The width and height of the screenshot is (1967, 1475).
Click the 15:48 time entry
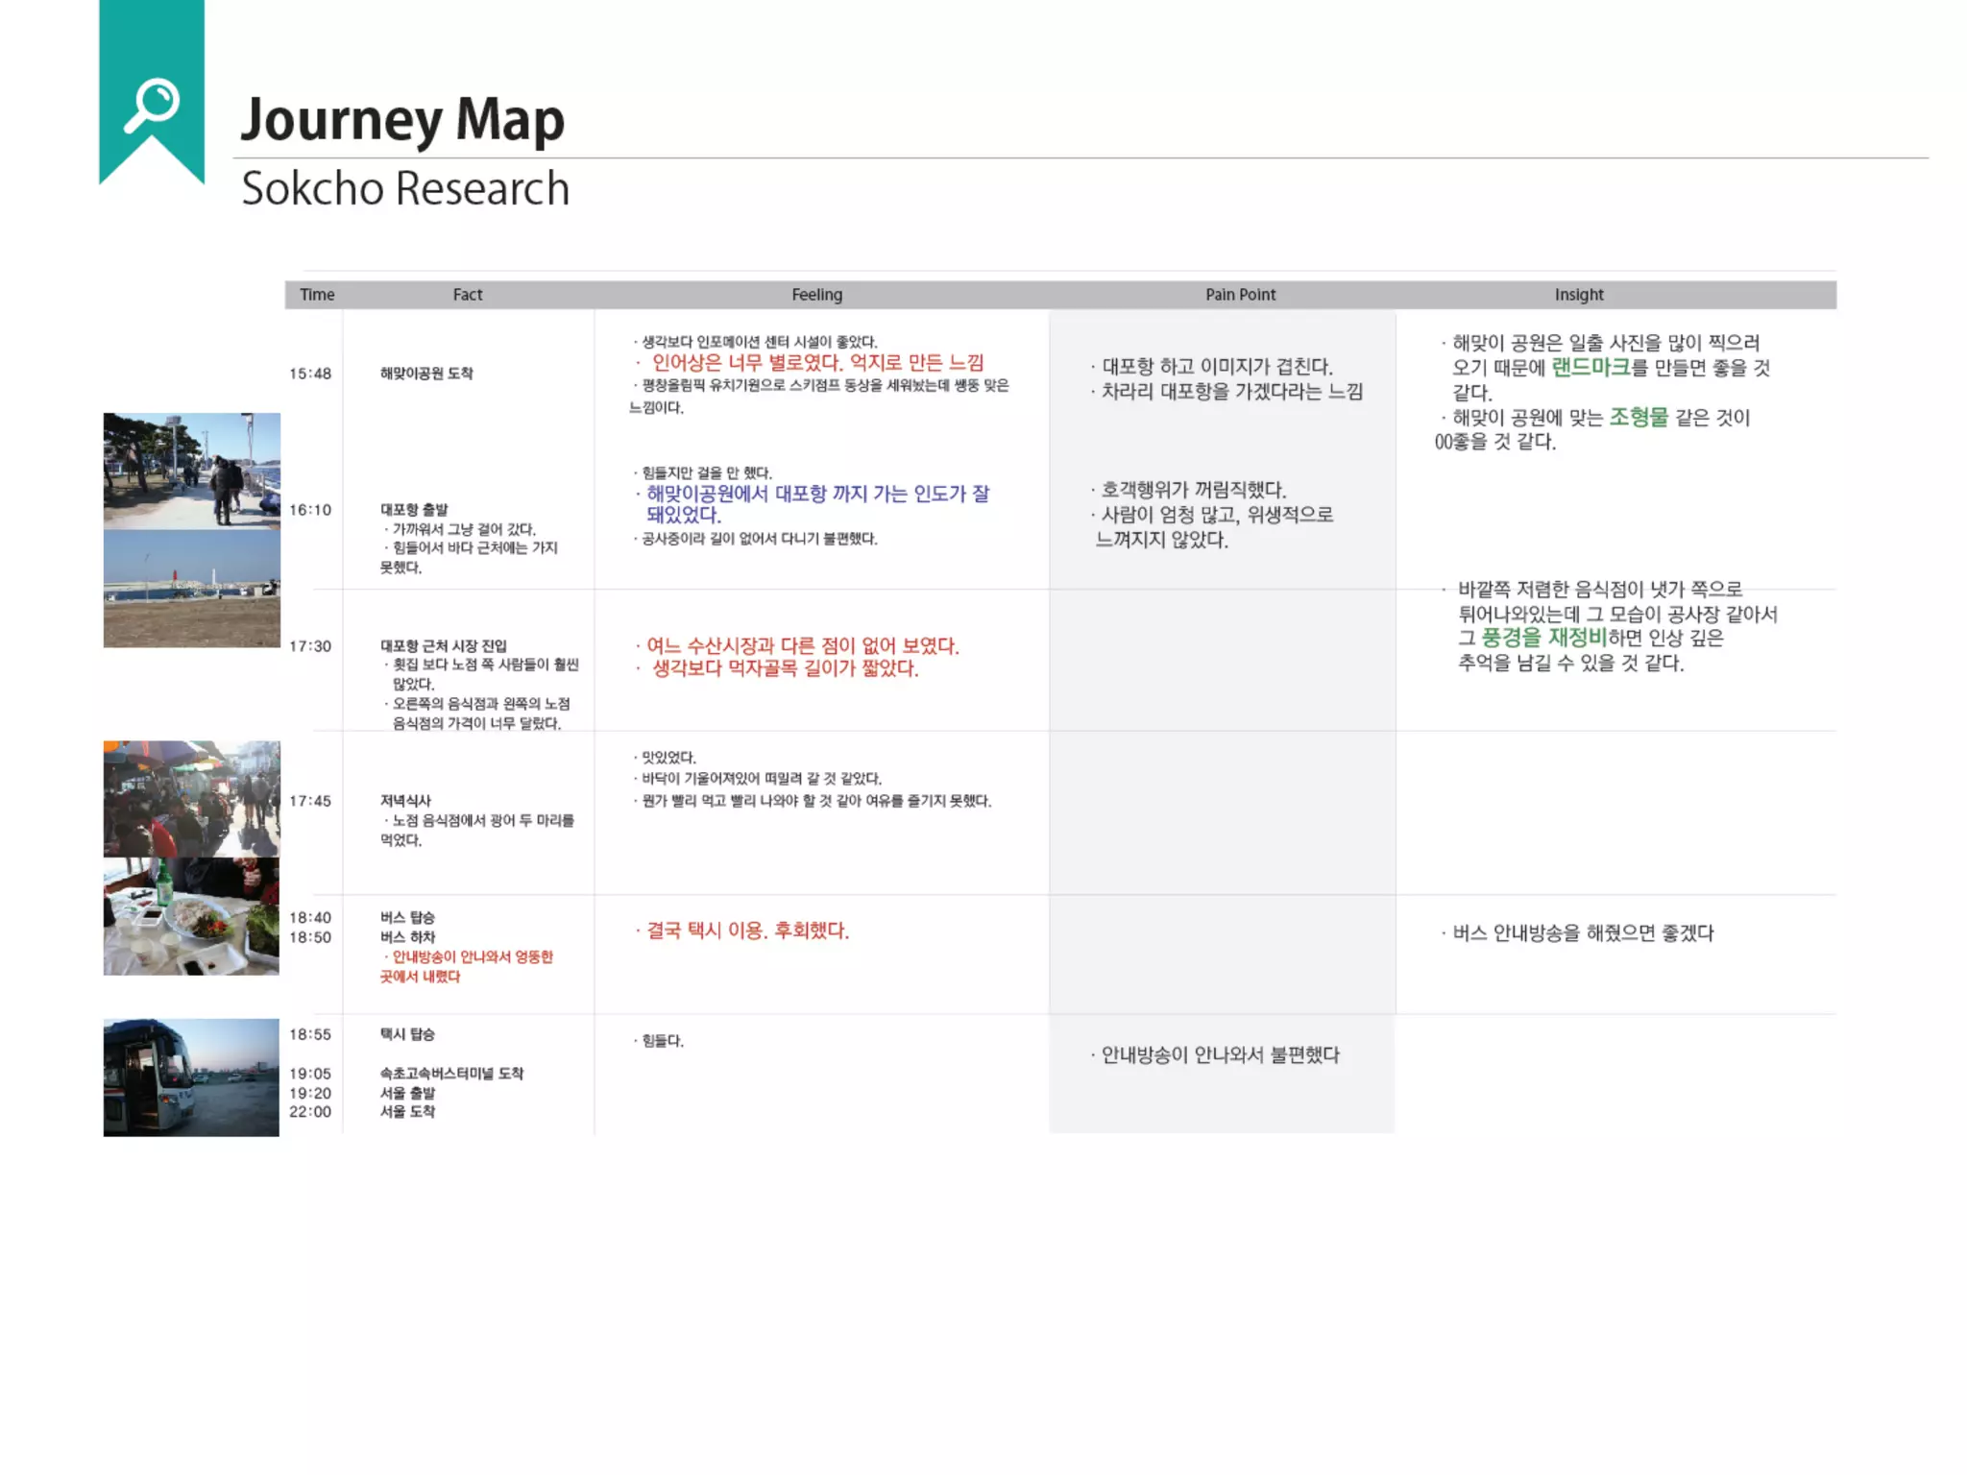310,374
